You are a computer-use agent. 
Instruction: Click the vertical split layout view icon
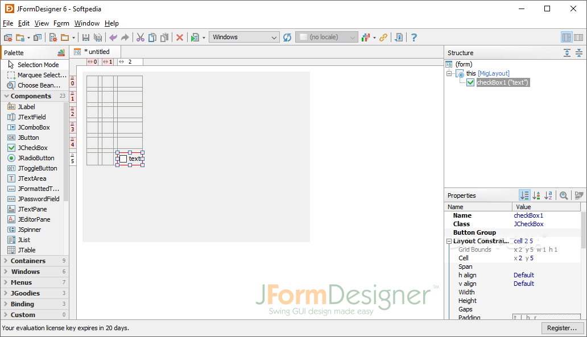click(567, 38)
